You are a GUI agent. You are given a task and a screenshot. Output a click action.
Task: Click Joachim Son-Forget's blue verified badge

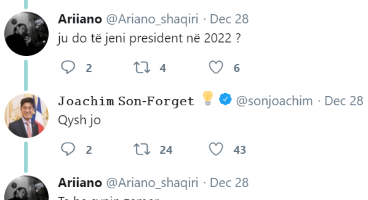[225, 100]
